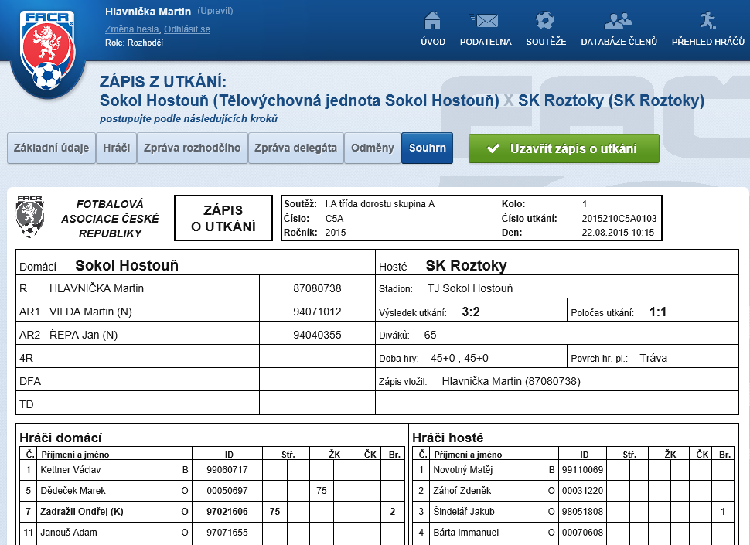
Task: Open the Zpráva rozhodčího tab
Action: click(193, 148)
